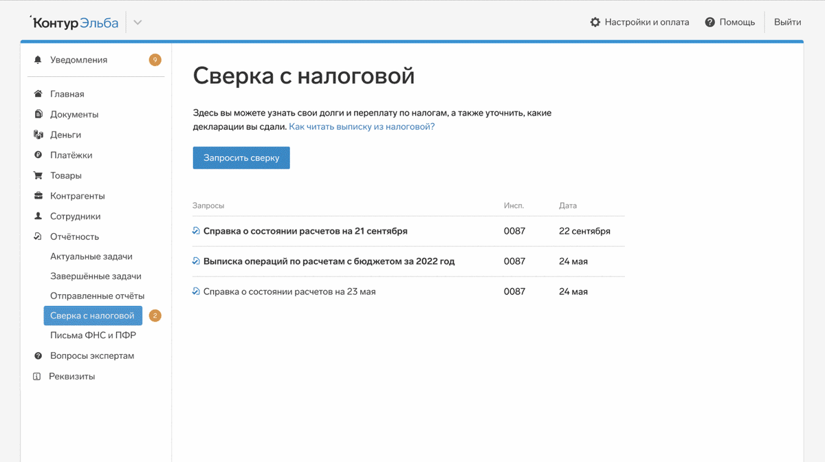The image size is (825, 462).
Task: Select the active Сверка с налоговой item
Action: click(93, 316)
